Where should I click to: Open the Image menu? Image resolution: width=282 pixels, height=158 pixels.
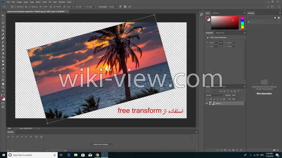click(x=19, y=2)
